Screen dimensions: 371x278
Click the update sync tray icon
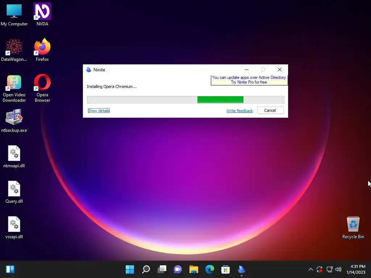point(320,269)
